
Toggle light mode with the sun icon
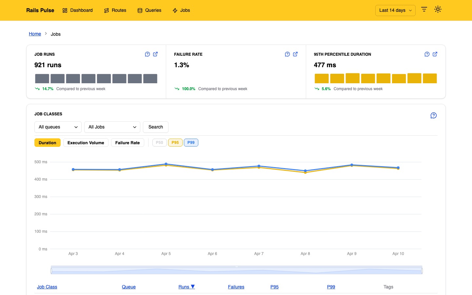point(438,9)
